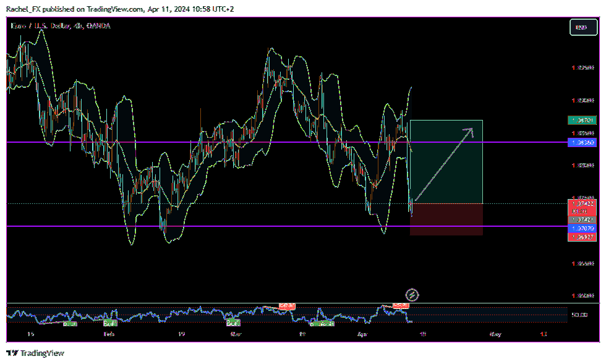Click the Feb label on the time axis
This screenshot has height=364, width=606.
[x=109, y=334]
